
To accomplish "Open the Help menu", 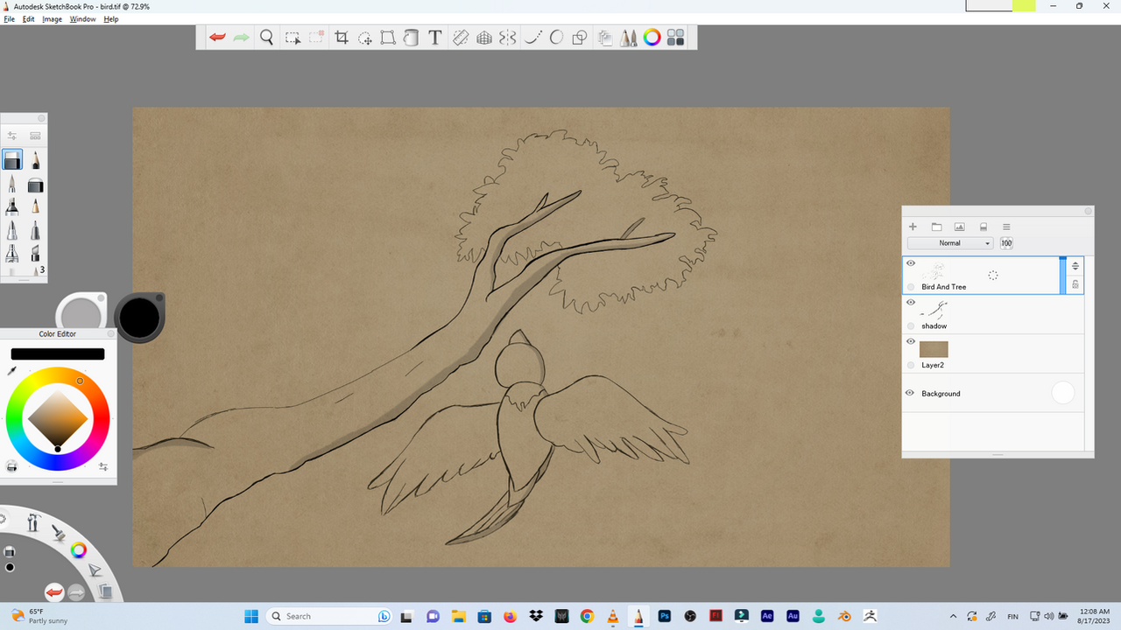I will coord(111,19).
